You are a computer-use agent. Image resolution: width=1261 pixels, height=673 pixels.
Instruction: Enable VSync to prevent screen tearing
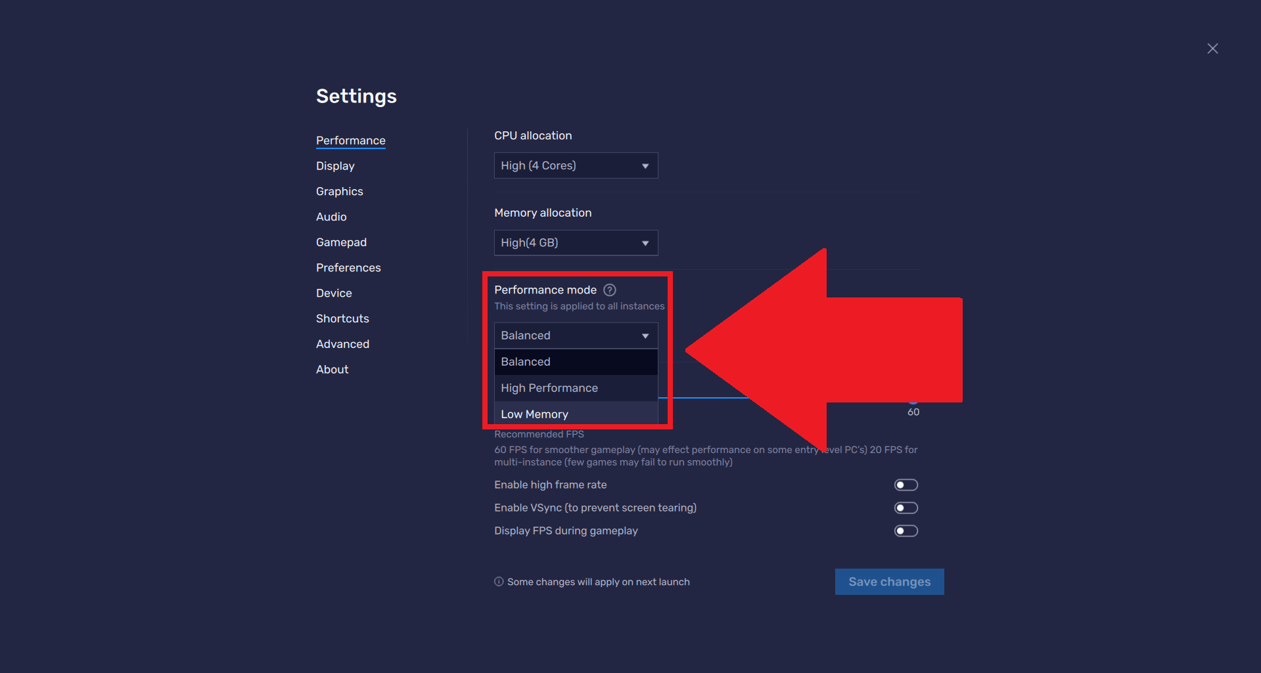(x=906, y=508)
